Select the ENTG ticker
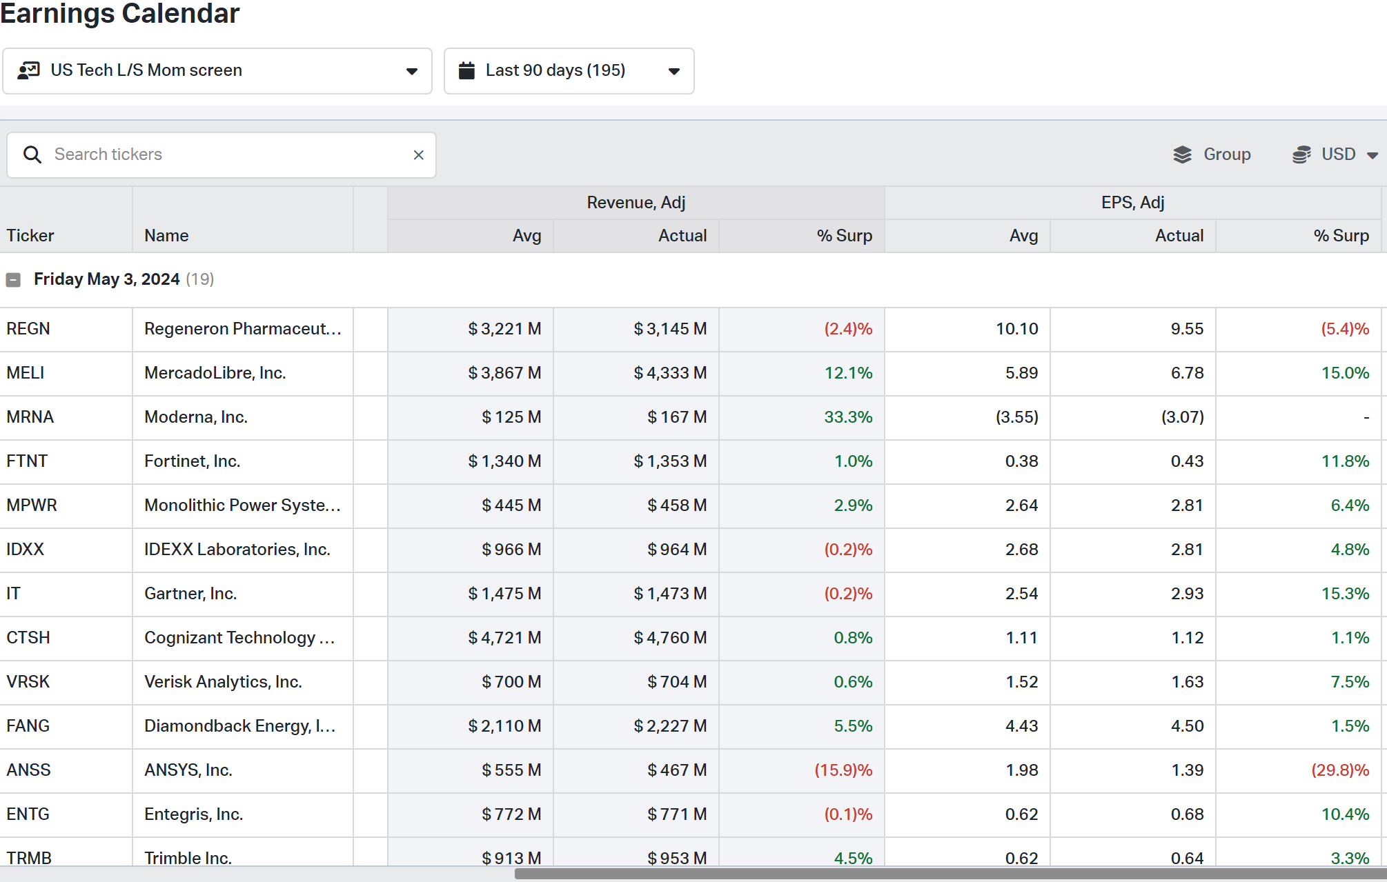The width and height of the screenshot is (1387, 882). 28,814
